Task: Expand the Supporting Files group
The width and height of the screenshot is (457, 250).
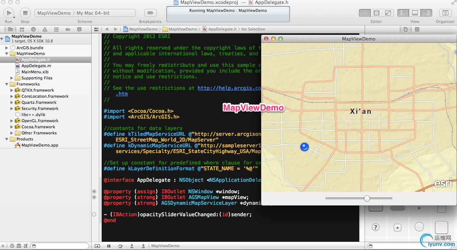Action: tap(12, 78)
